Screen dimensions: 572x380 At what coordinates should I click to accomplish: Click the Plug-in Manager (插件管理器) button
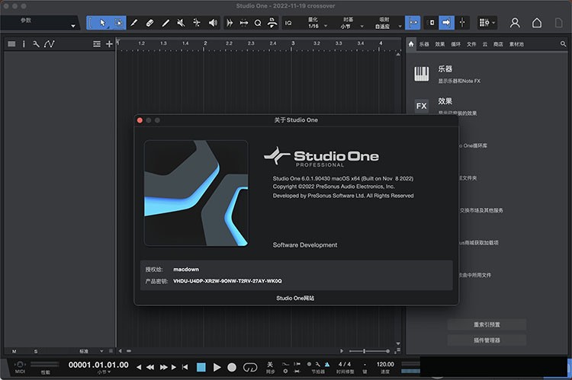point(487,340)
